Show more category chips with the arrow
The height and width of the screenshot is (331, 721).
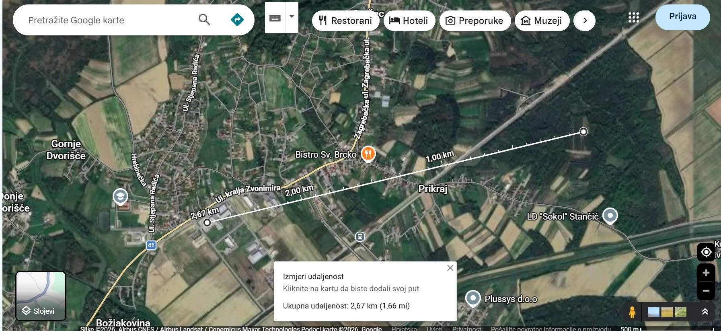pyautogui.click(x=585, y=21)
